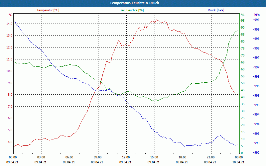This screenshot has width=266, height=166.
Task: Click the red "°C" axis unit label
Action: 11,15
